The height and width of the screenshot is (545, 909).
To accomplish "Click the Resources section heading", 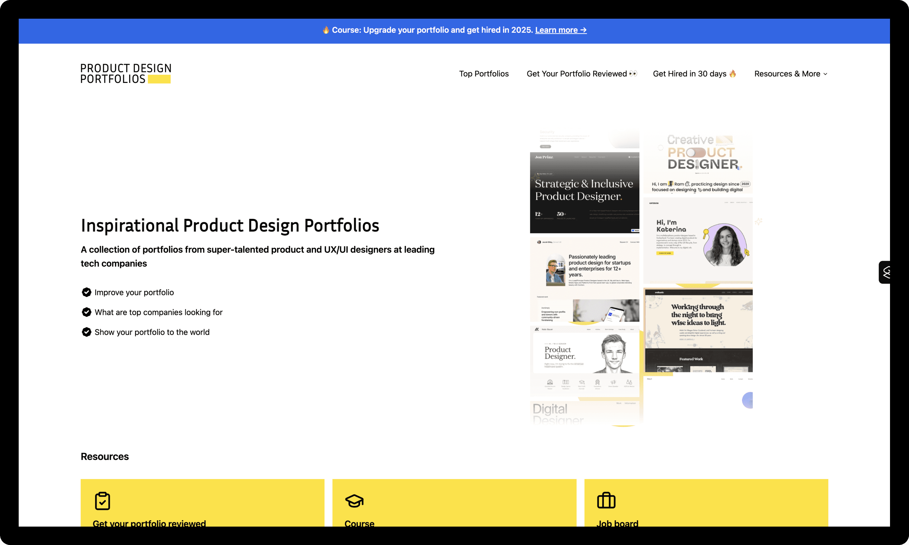I will (105, 457).
